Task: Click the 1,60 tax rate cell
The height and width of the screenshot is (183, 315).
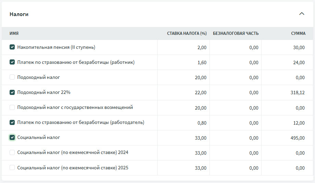Action: point(202,62)
